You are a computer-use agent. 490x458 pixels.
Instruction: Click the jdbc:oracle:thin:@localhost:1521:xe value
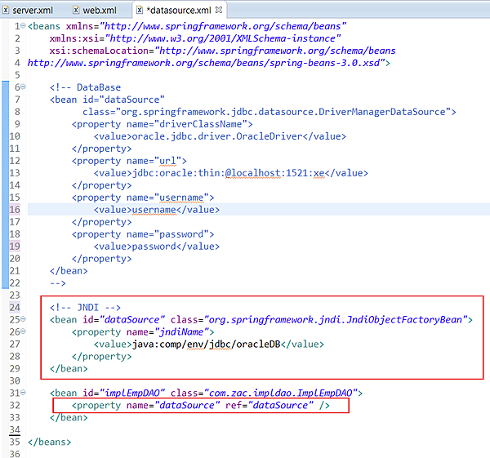click(x=228, y=173)
